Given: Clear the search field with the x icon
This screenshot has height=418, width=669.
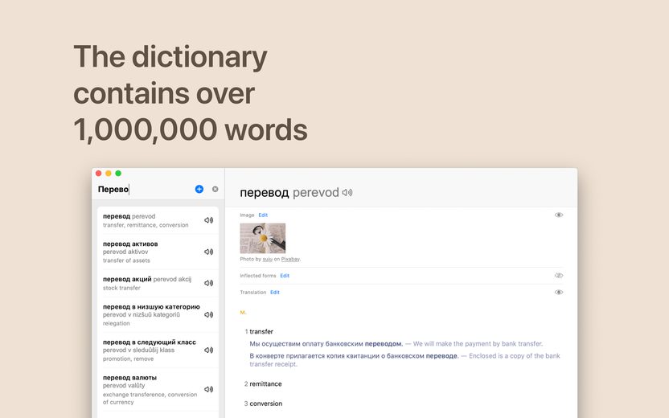Looking at the screenshot, I should (x=215, y=189).
